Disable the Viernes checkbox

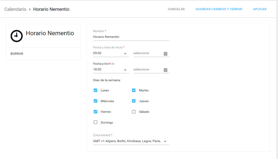tap(95, 112)
